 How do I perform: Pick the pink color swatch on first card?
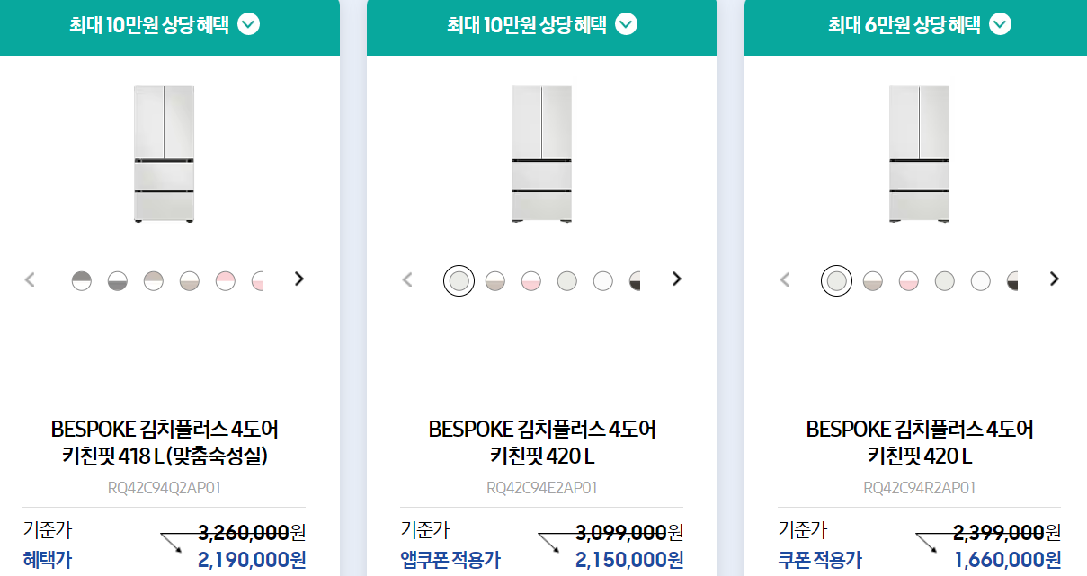coord(225,279)
